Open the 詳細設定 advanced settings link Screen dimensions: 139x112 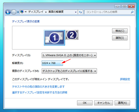tap(125, 79)
